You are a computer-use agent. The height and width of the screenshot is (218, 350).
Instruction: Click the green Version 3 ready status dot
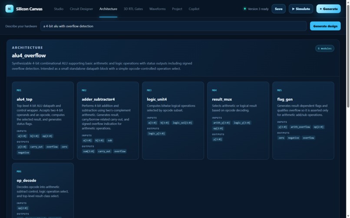244,9
